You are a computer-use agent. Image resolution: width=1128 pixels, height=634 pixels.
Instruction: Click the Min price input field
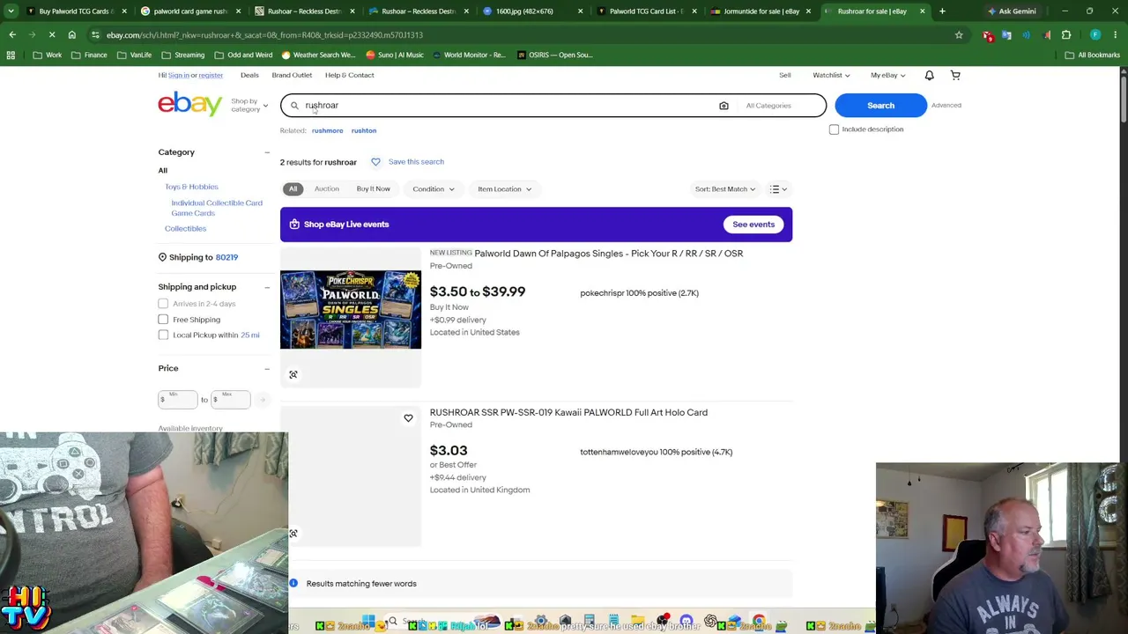178,400
